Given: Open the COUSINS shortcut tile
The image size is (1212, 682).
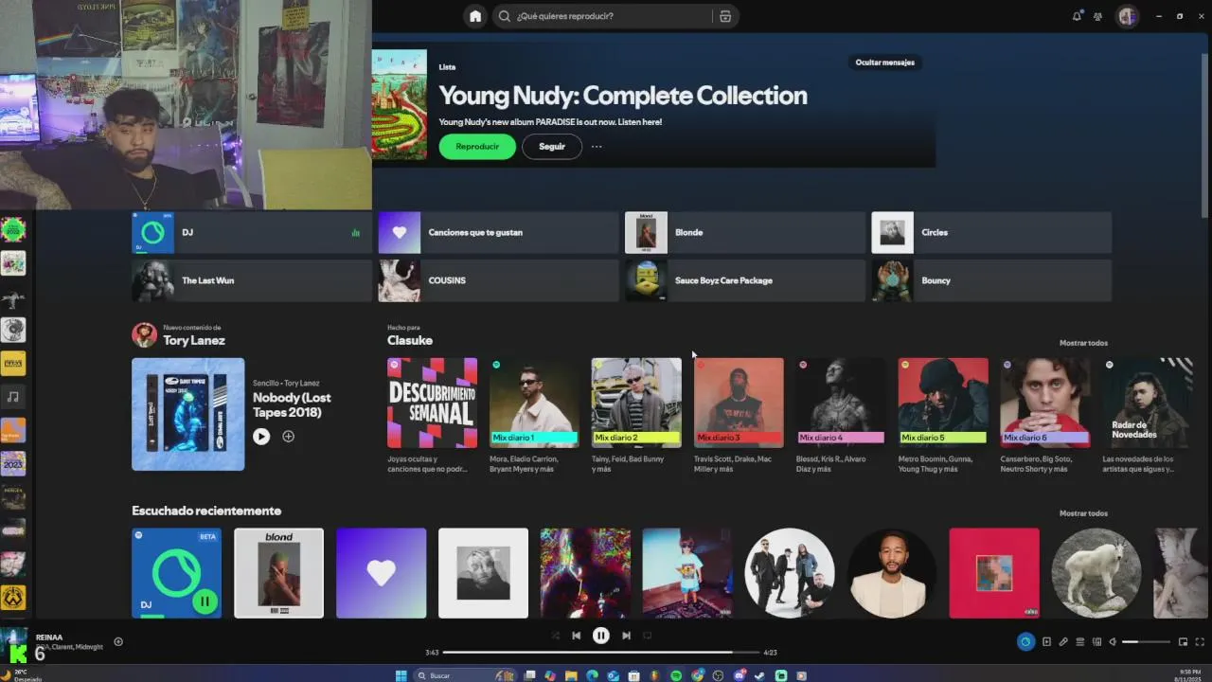Looking at the screenshot, I should 498,280.
